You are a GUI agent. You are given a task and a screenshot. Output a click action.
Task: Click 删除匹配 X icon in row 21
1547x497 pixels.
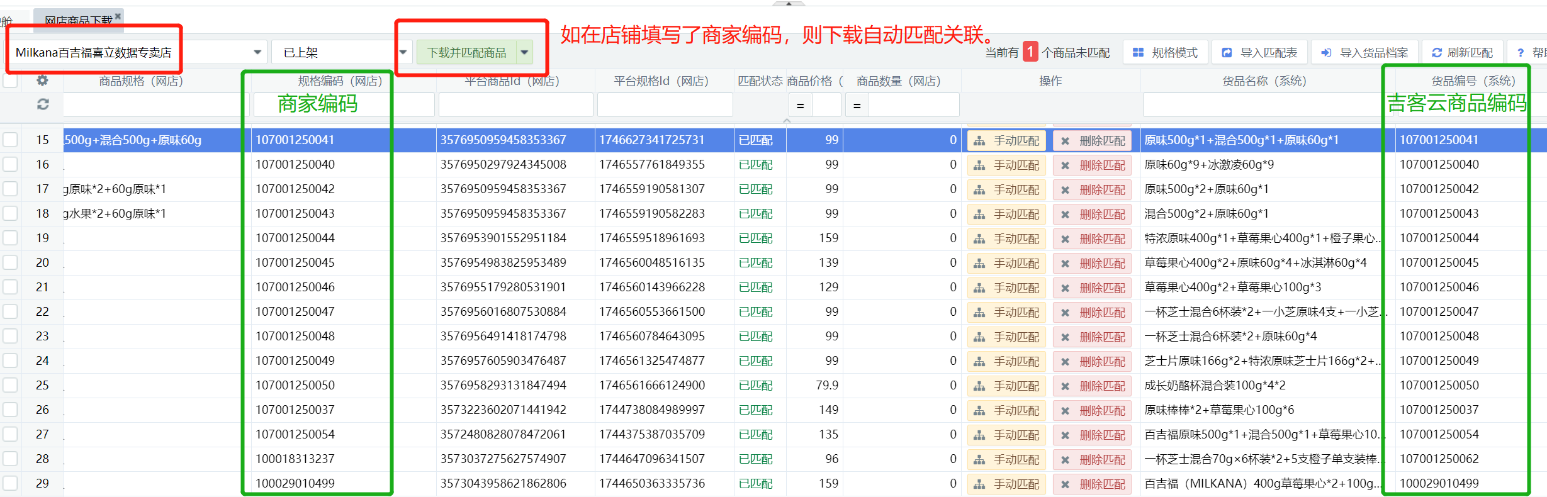pyautogui.click(x=1065, y=288)
